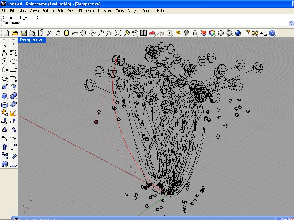Toggle the four-viewport layout icon
This screenshot has height=220, width=294.
point(143,33)
